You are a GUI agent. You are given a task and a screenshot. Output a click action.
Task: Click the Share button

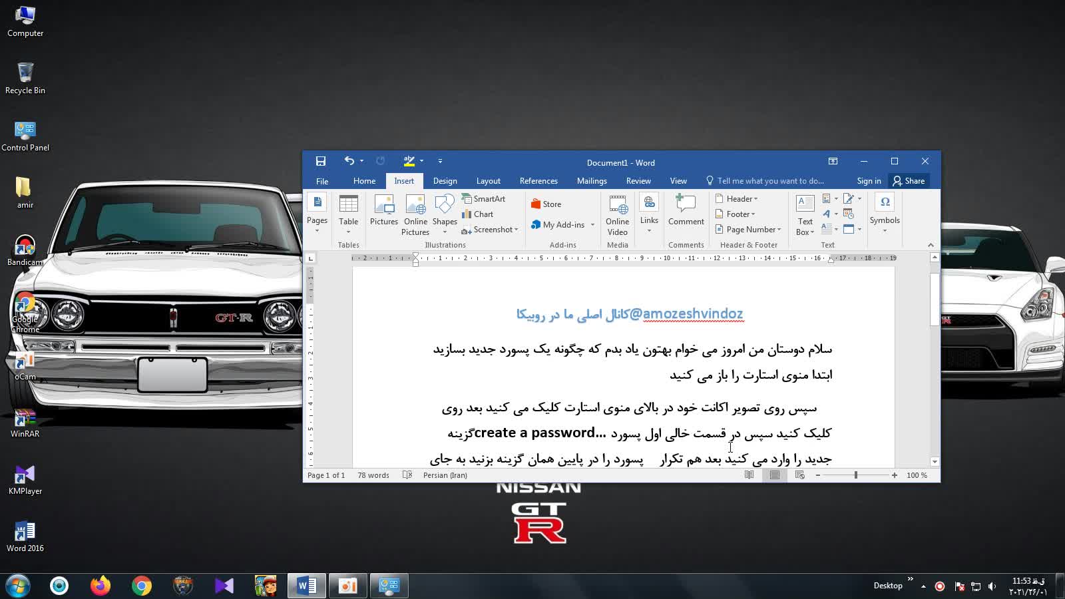click(909, 181)
